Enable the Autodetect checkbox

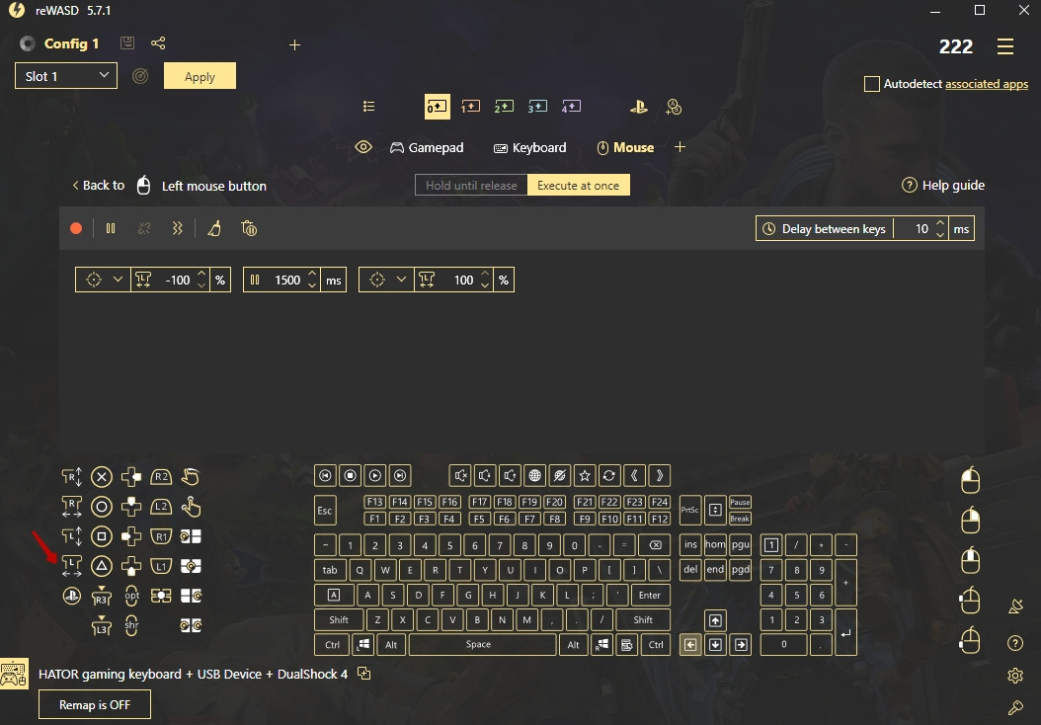(871, 84)
